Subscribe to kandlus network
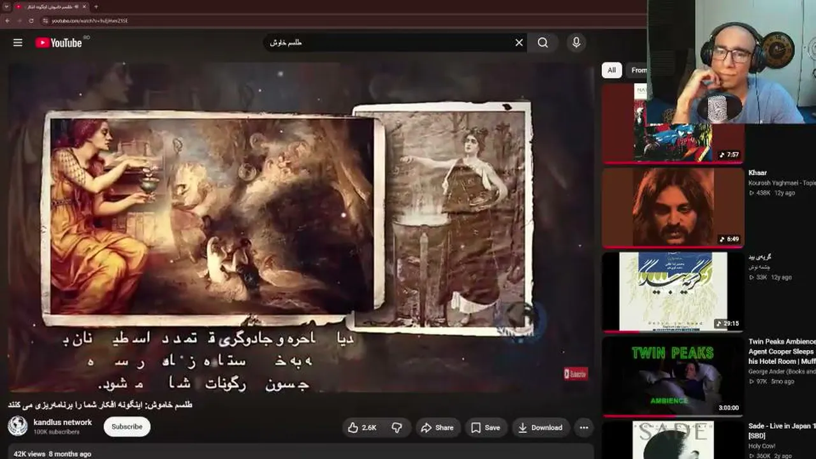Viewport: 816px width, 459px height. point(127,426)
